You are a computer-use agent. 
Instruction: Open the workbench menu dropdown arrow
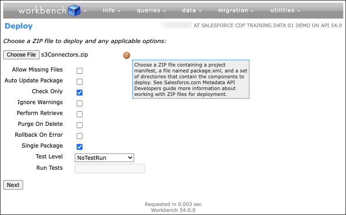pyautogui.click(x=85, y=11)
